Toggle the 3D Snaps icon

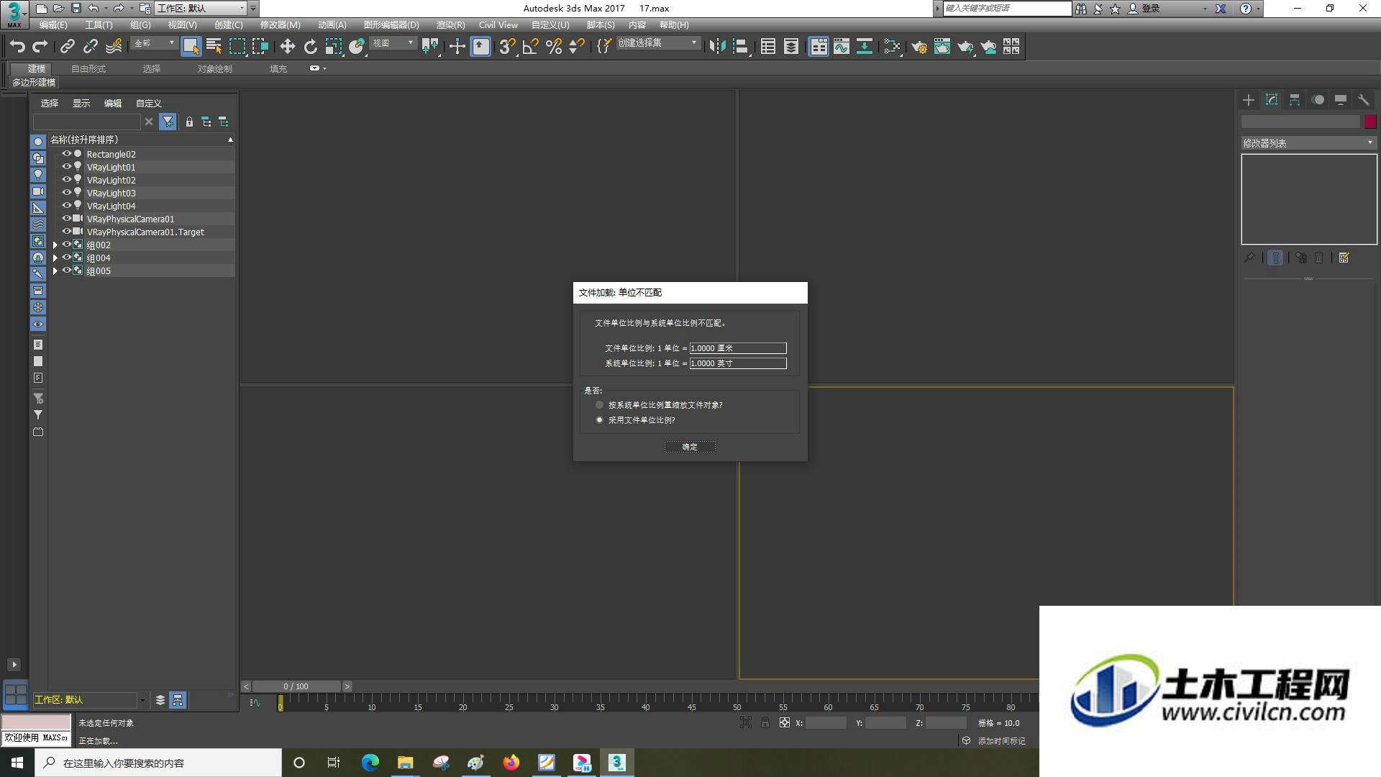507,47
